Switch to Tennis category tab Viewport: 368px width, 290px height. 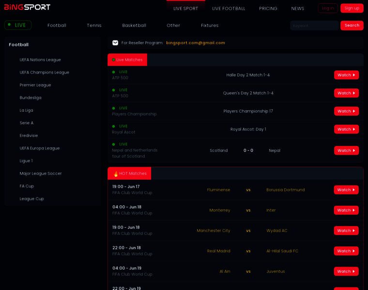[x=94, y=25]
